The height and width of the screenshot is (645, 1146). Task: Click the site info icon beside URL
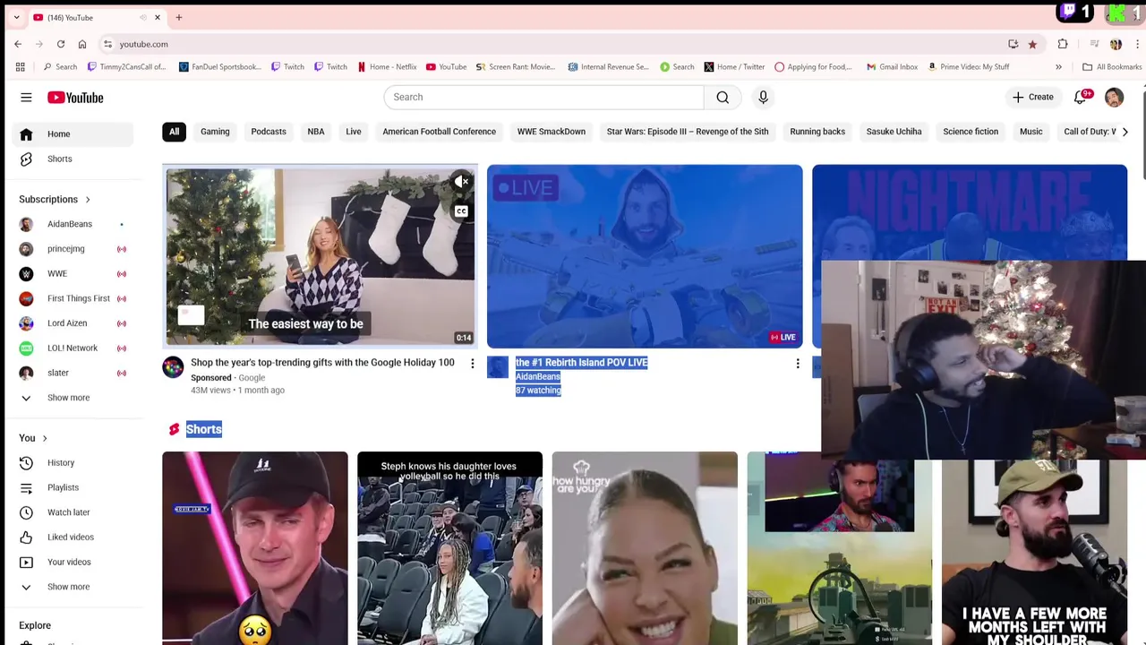[x=107, y=44]
